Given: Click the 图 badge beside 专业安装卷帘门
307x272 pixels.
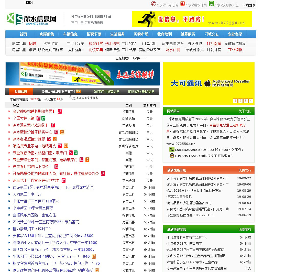Looking at the screenshot, I should [x=87, y=160].
